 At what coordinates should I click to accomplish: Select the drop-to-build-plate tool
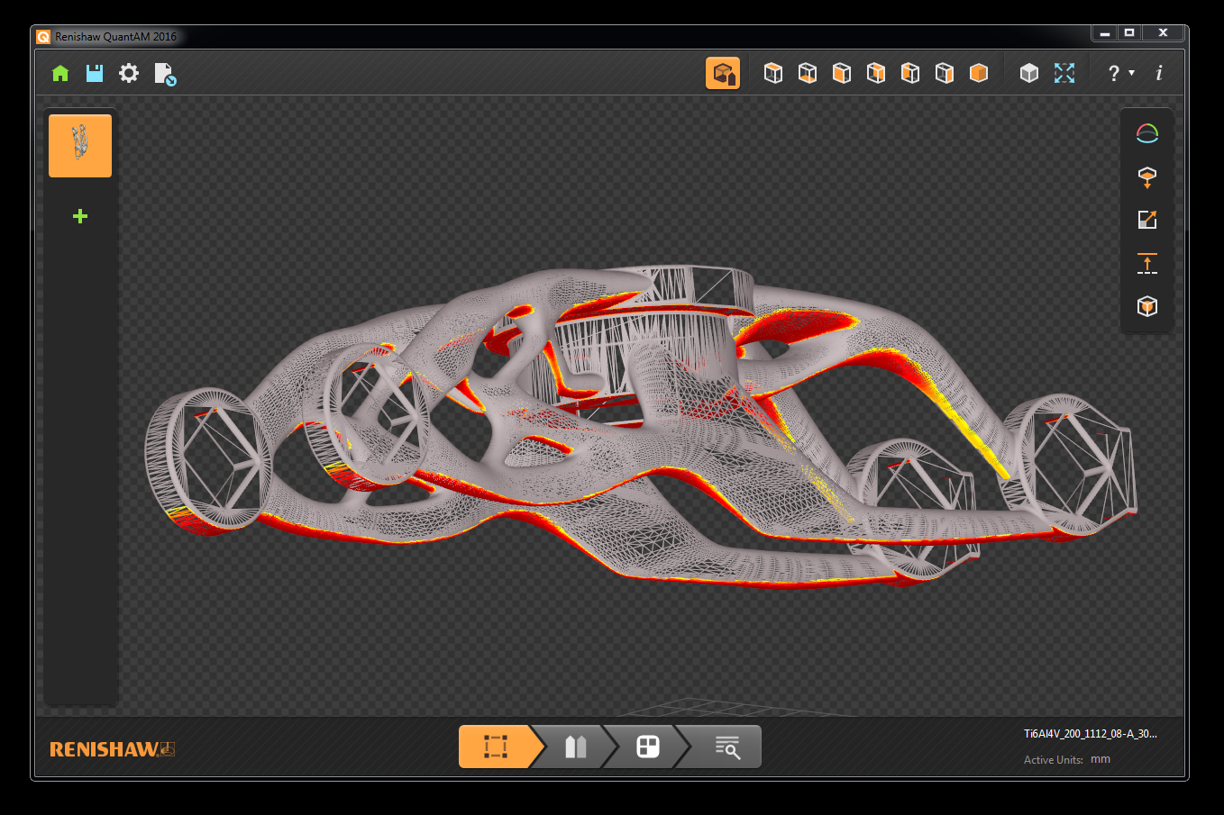(x=1146, y=177)
